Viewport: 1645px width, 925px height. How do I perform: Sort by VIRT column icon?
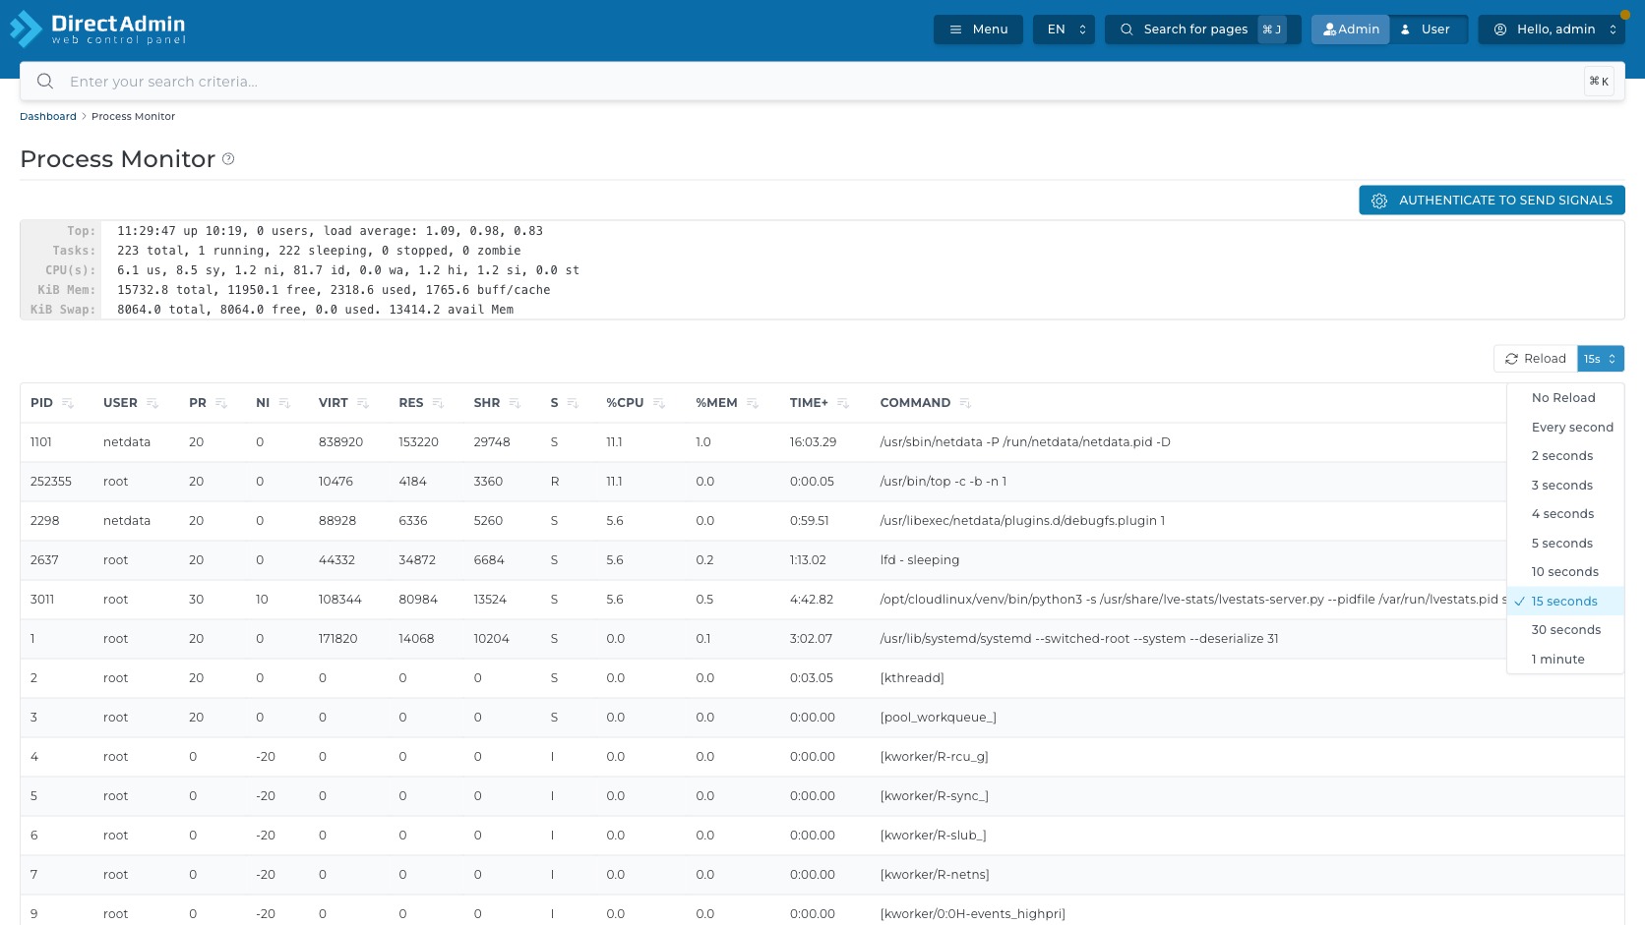(x=363, y=403)
